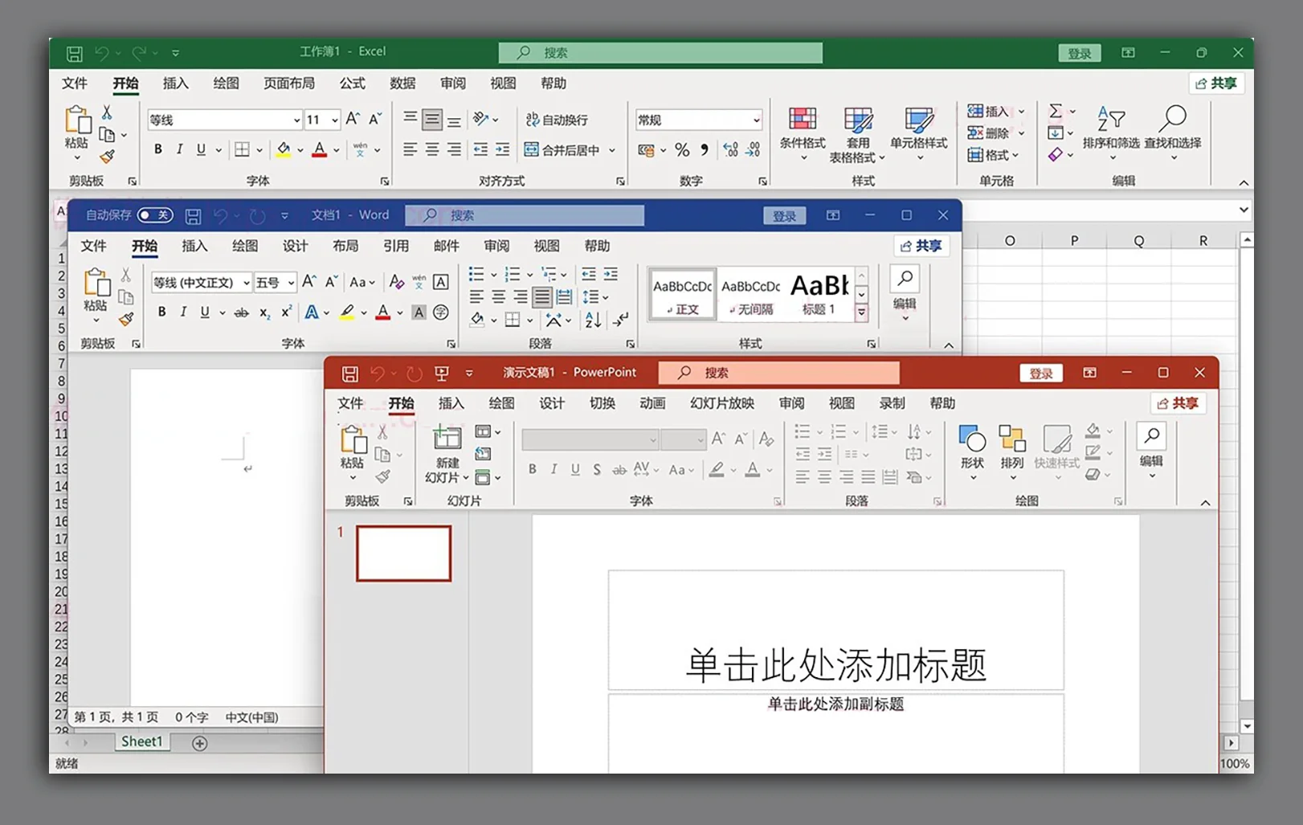Open PowerPoint's 动画 (Animations) tab
Image resolution: width=1303 pixels, height=825 pixels.
(652, 403)
